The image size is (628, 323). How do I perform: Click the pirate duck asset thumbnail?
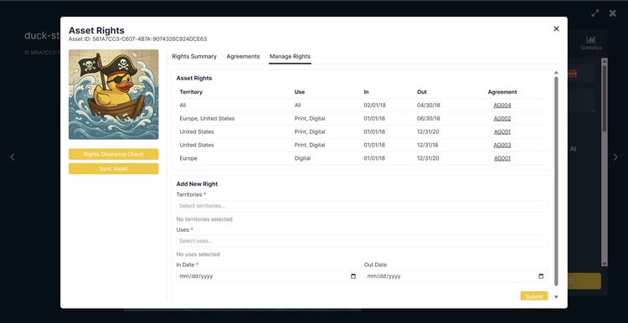click(x=113, y=95)
